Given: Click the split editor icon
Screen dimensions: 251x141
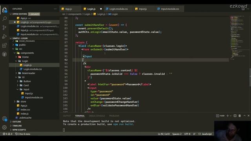Looking at the screenshot, I should [243, 9].
